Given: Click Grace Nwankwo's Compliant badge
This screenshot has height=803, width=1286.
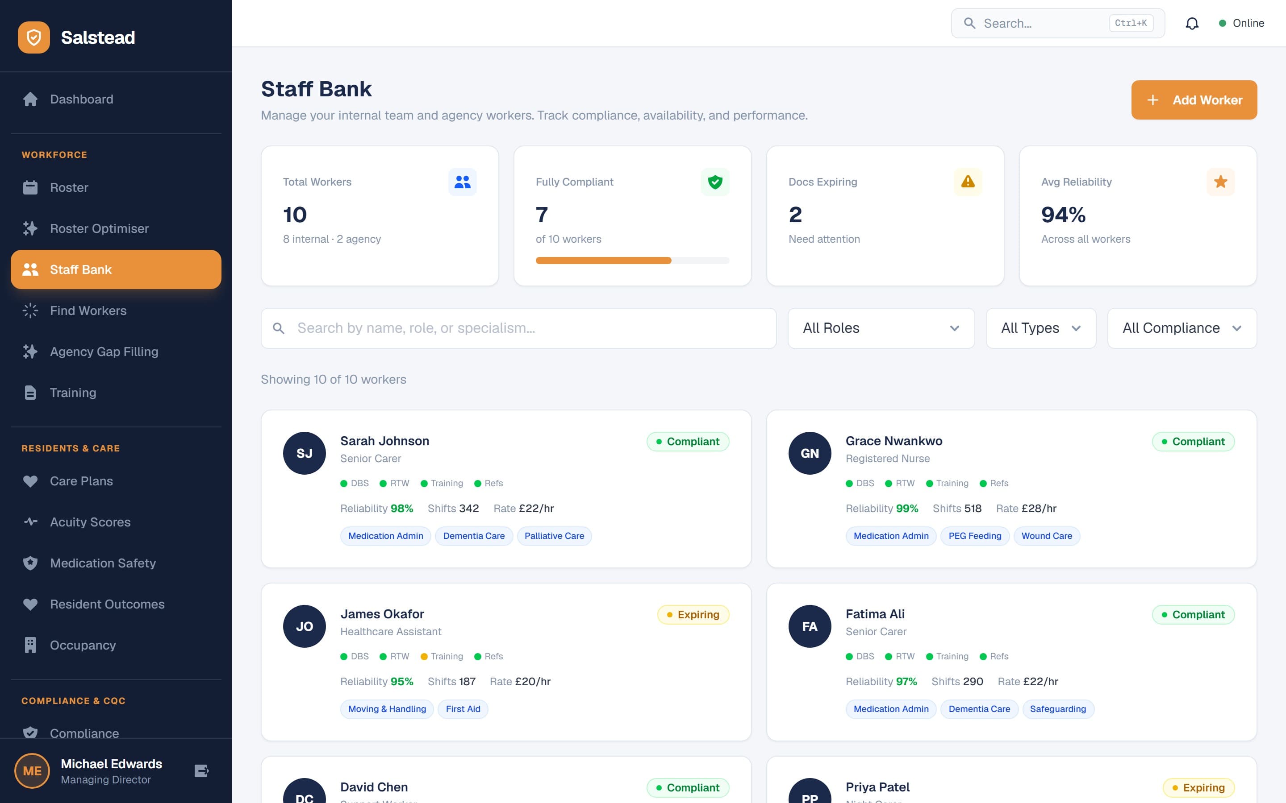Looking at the screenshot, I should click(x=1193, y=441).
